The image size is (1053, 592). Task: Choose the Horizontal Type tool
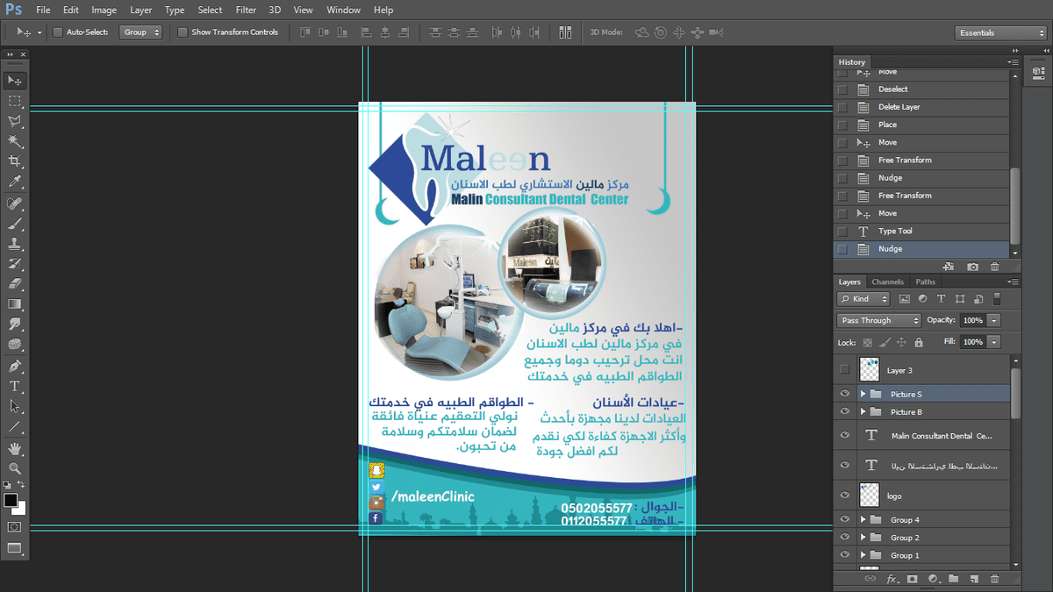pos(15,386)
